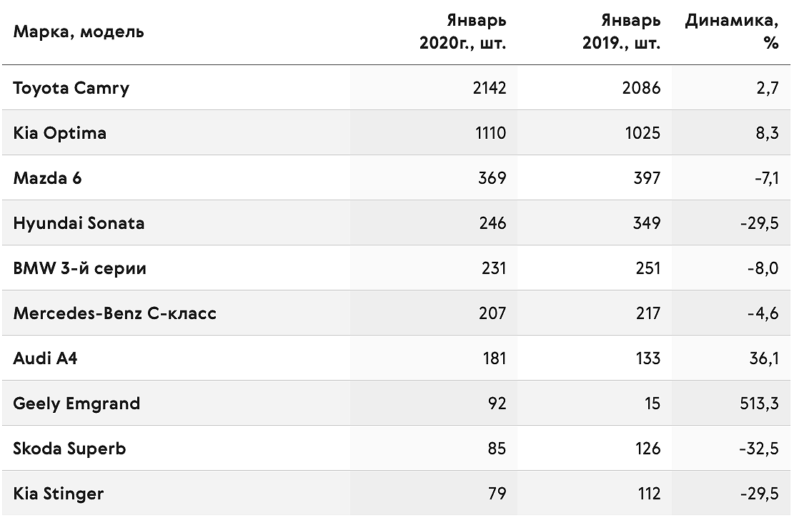
Task: Select the 'Динамика, %' column header
Action: coord(732,31)
